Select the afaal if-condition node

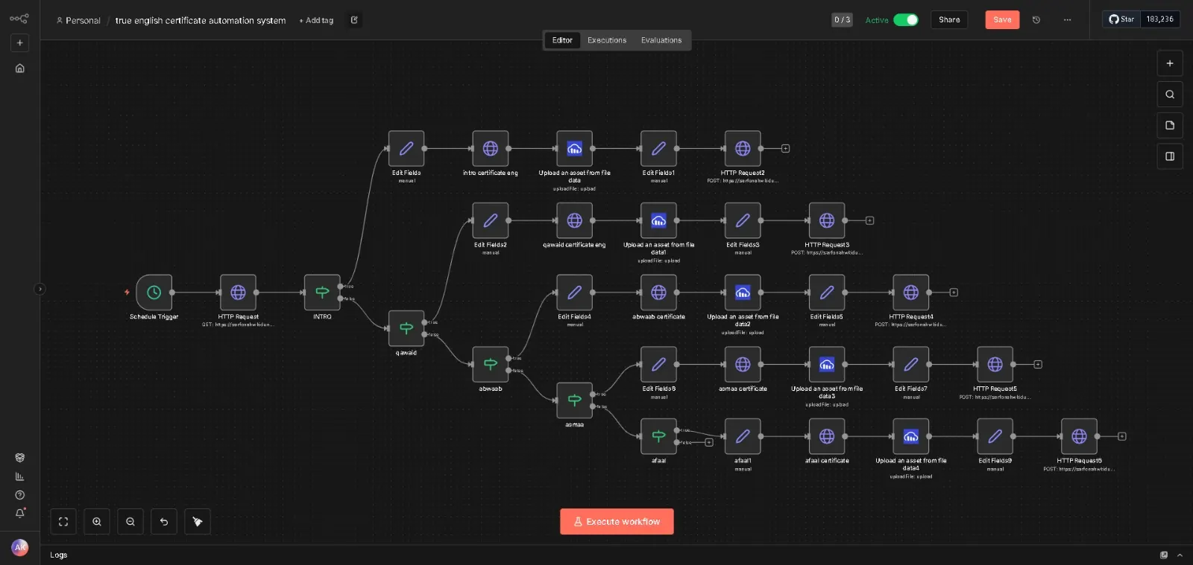pos(659,436)
